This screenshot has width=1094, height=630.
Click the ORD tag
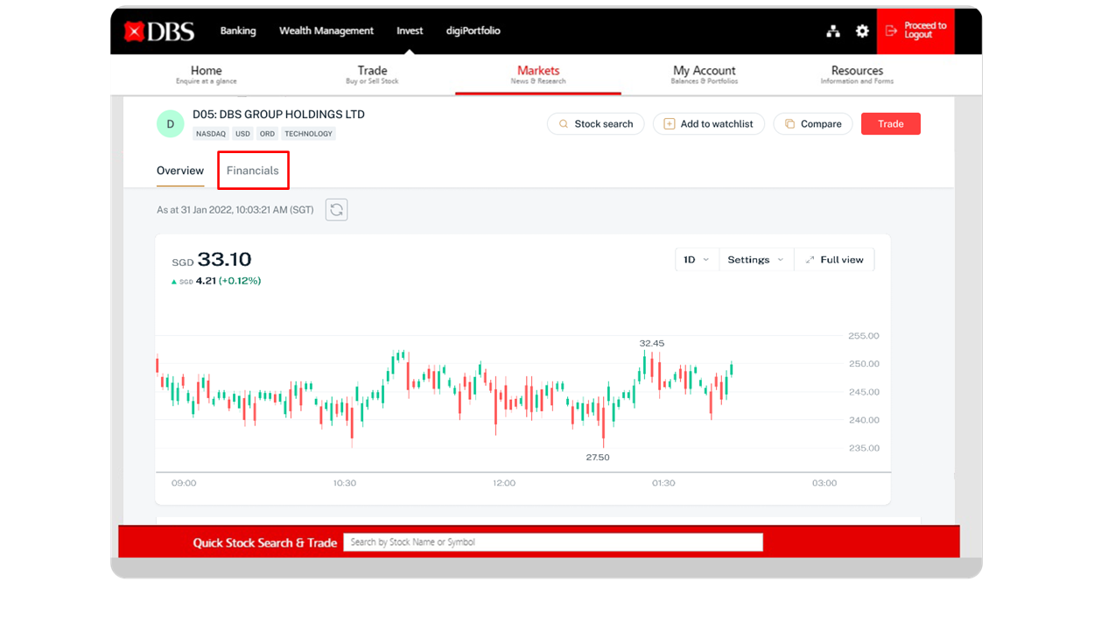(x=267, y=134)
